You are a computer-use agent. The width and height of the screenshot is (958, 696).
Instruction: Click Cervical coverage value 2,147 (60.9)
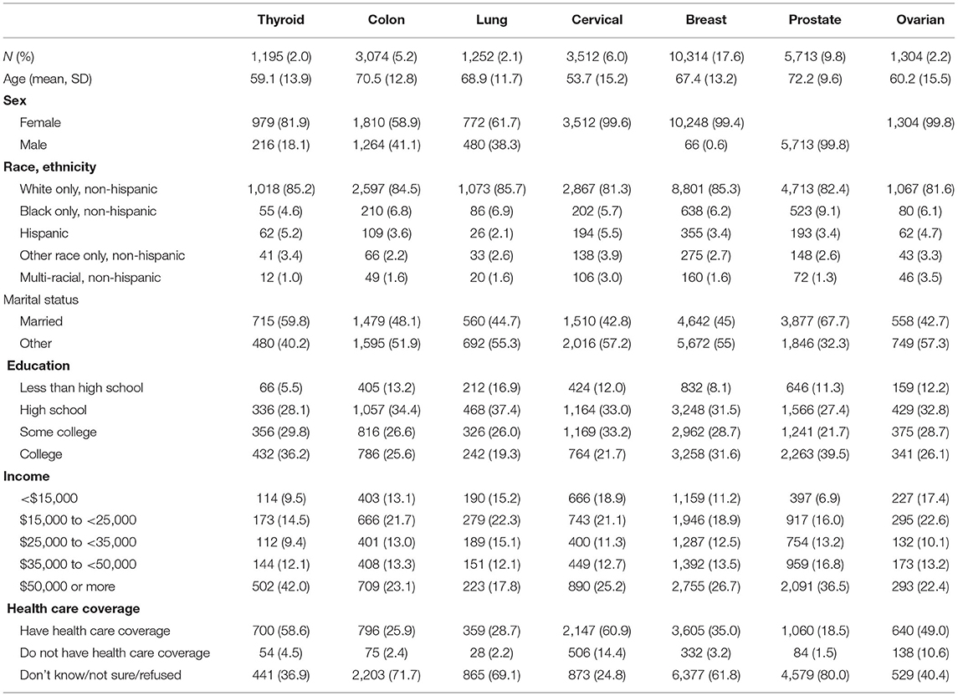(x=597, y=631)
